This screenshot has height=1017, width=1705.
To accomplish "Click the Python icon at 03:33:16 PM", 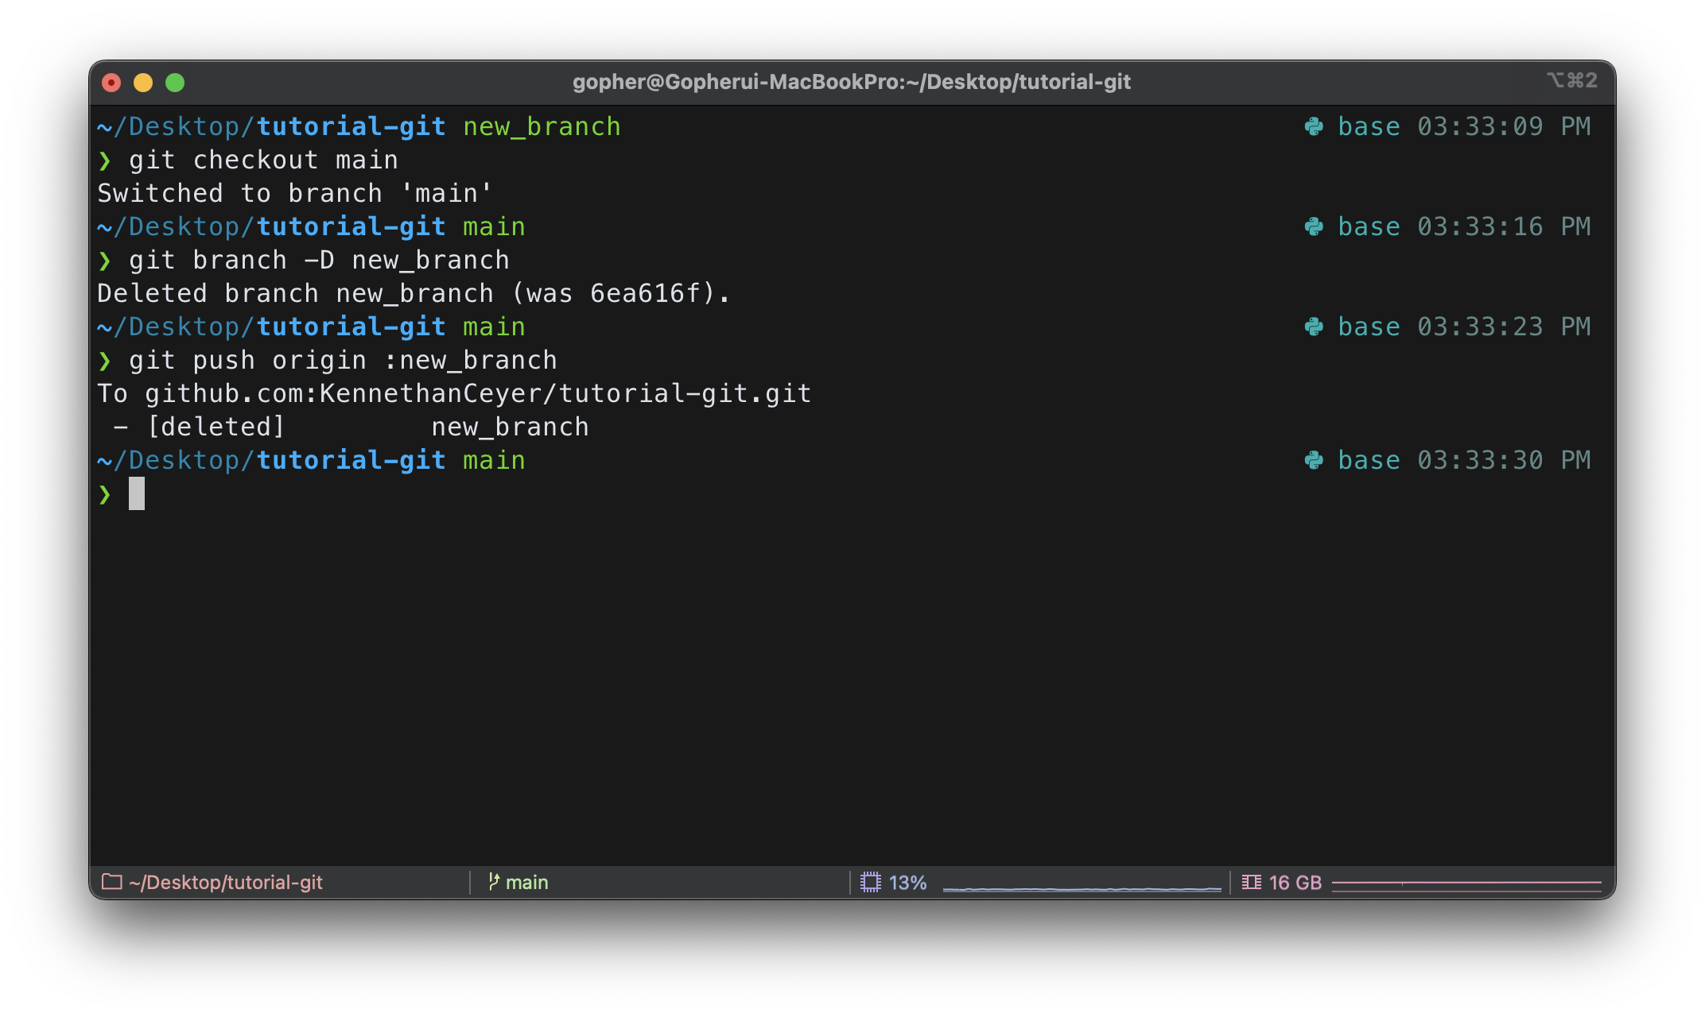I will [1314, 226].
